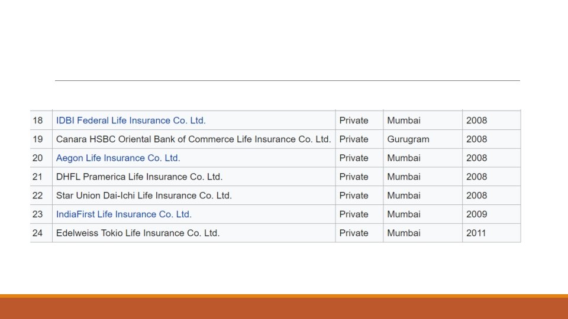This screenshot has width=568, height=319.
Task: Click row number 20
Action: tap(38, 158)
